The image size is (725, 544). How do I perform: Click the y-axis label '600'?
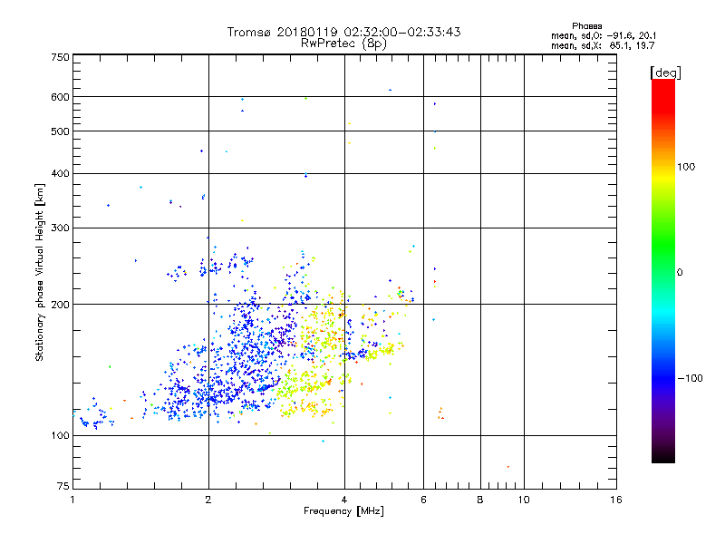coord(60,97)
